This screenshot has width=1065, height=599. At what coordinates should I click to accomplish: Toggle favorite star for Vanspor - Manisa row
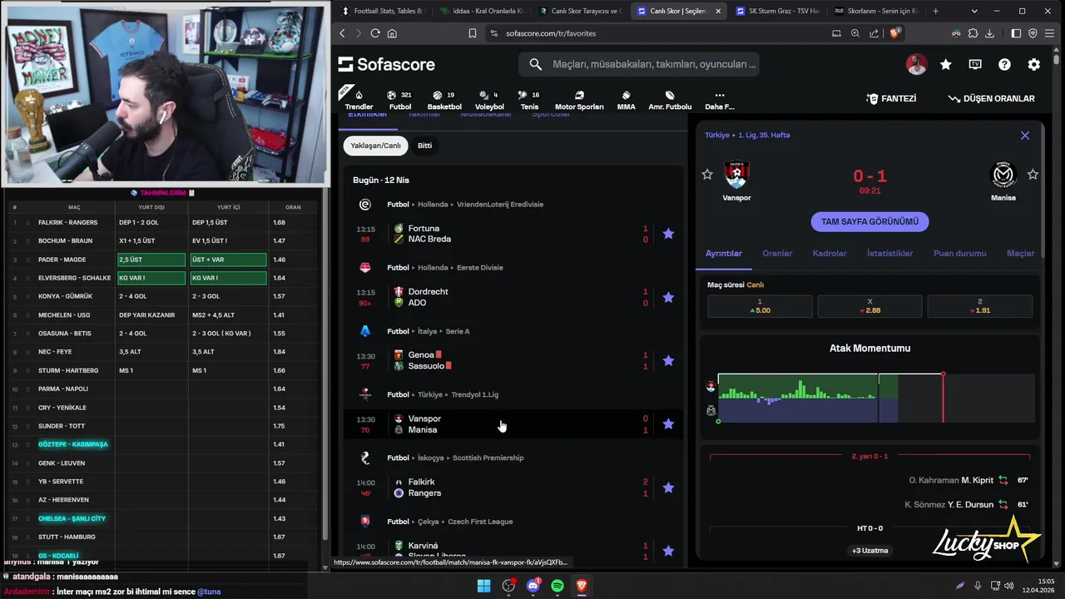668,423
